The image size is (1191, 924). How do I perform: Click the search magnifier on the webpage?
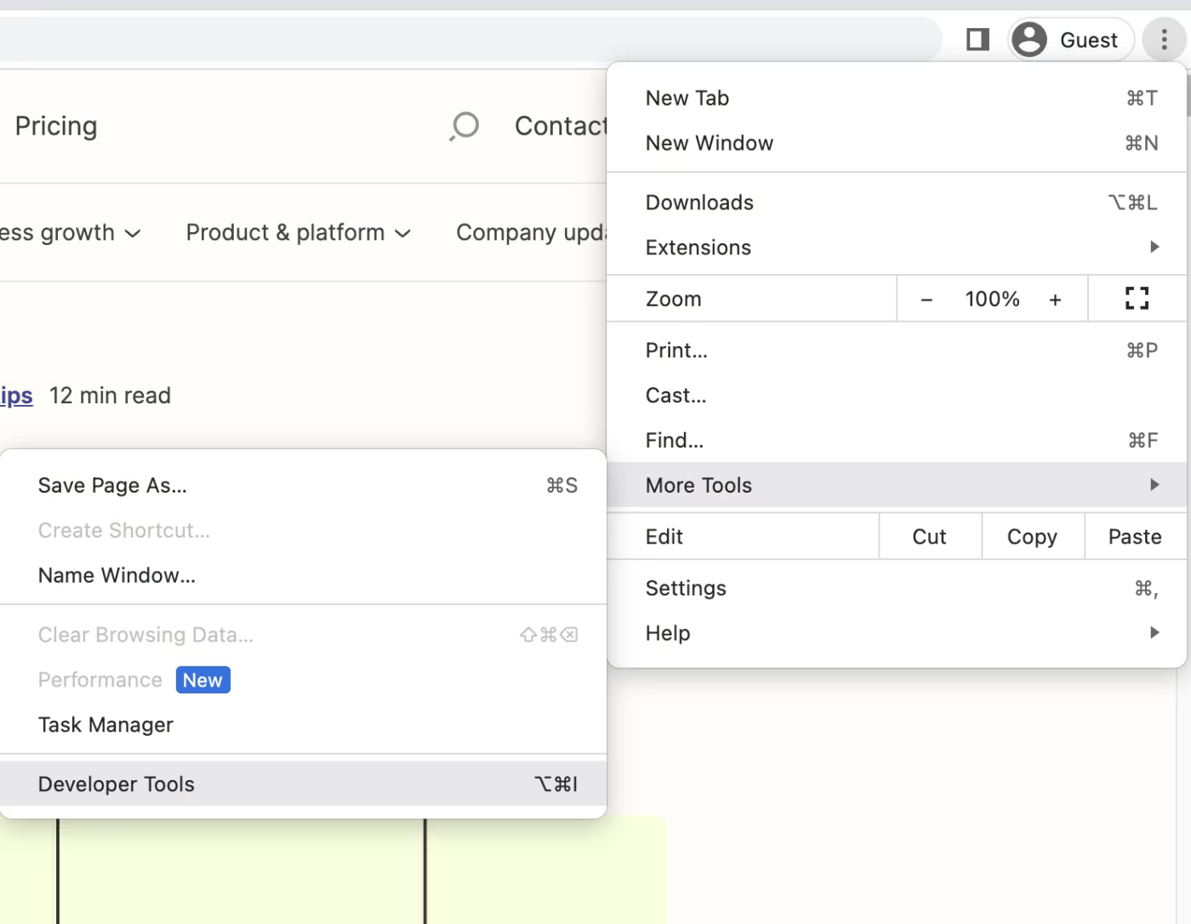tap(464, 125)
